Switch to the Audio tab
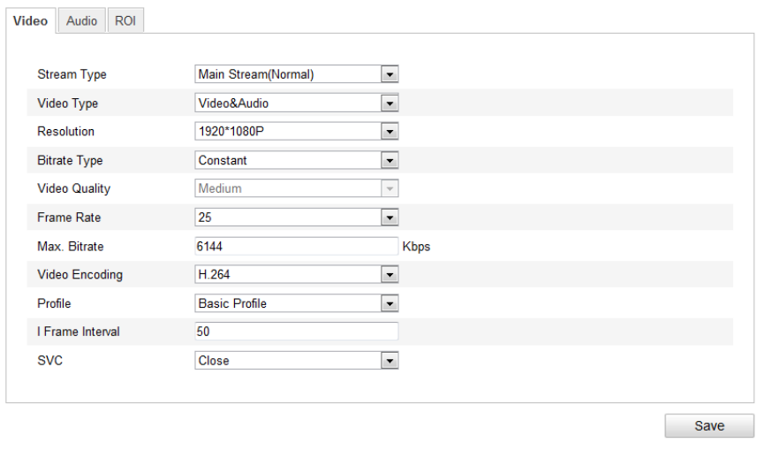The width and height of the screenshot is (764, 451). coord(82,21)
